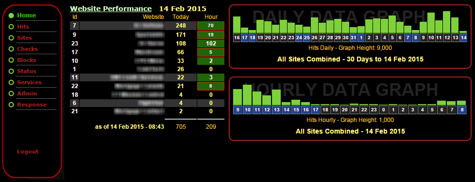The image size is (475, 182).
Task: Click the Logout link
Action: tap(28, 152)
